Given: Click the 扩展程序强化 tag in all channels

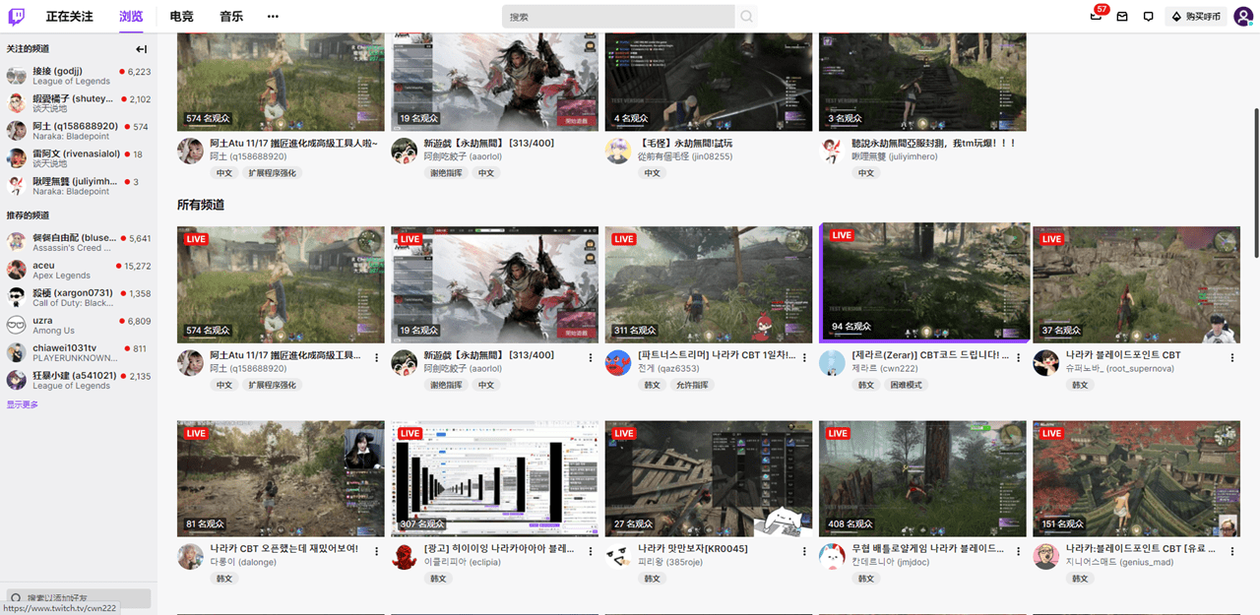Looking at the screenshot, I should click(x=272, y=385).
